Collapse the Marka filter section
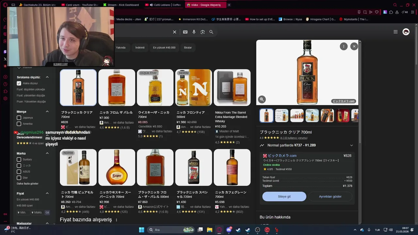Screen dimensions: 418x235 [47, 153]
